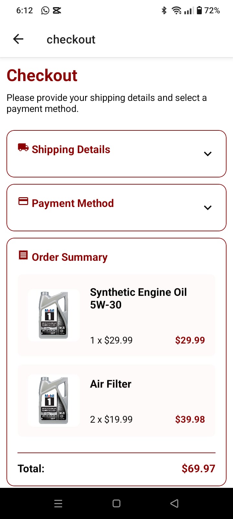Select Synthetic Engine Oil 5W-30 item name
The width and height of the screenshot is (233, 519).
[138, 298]
